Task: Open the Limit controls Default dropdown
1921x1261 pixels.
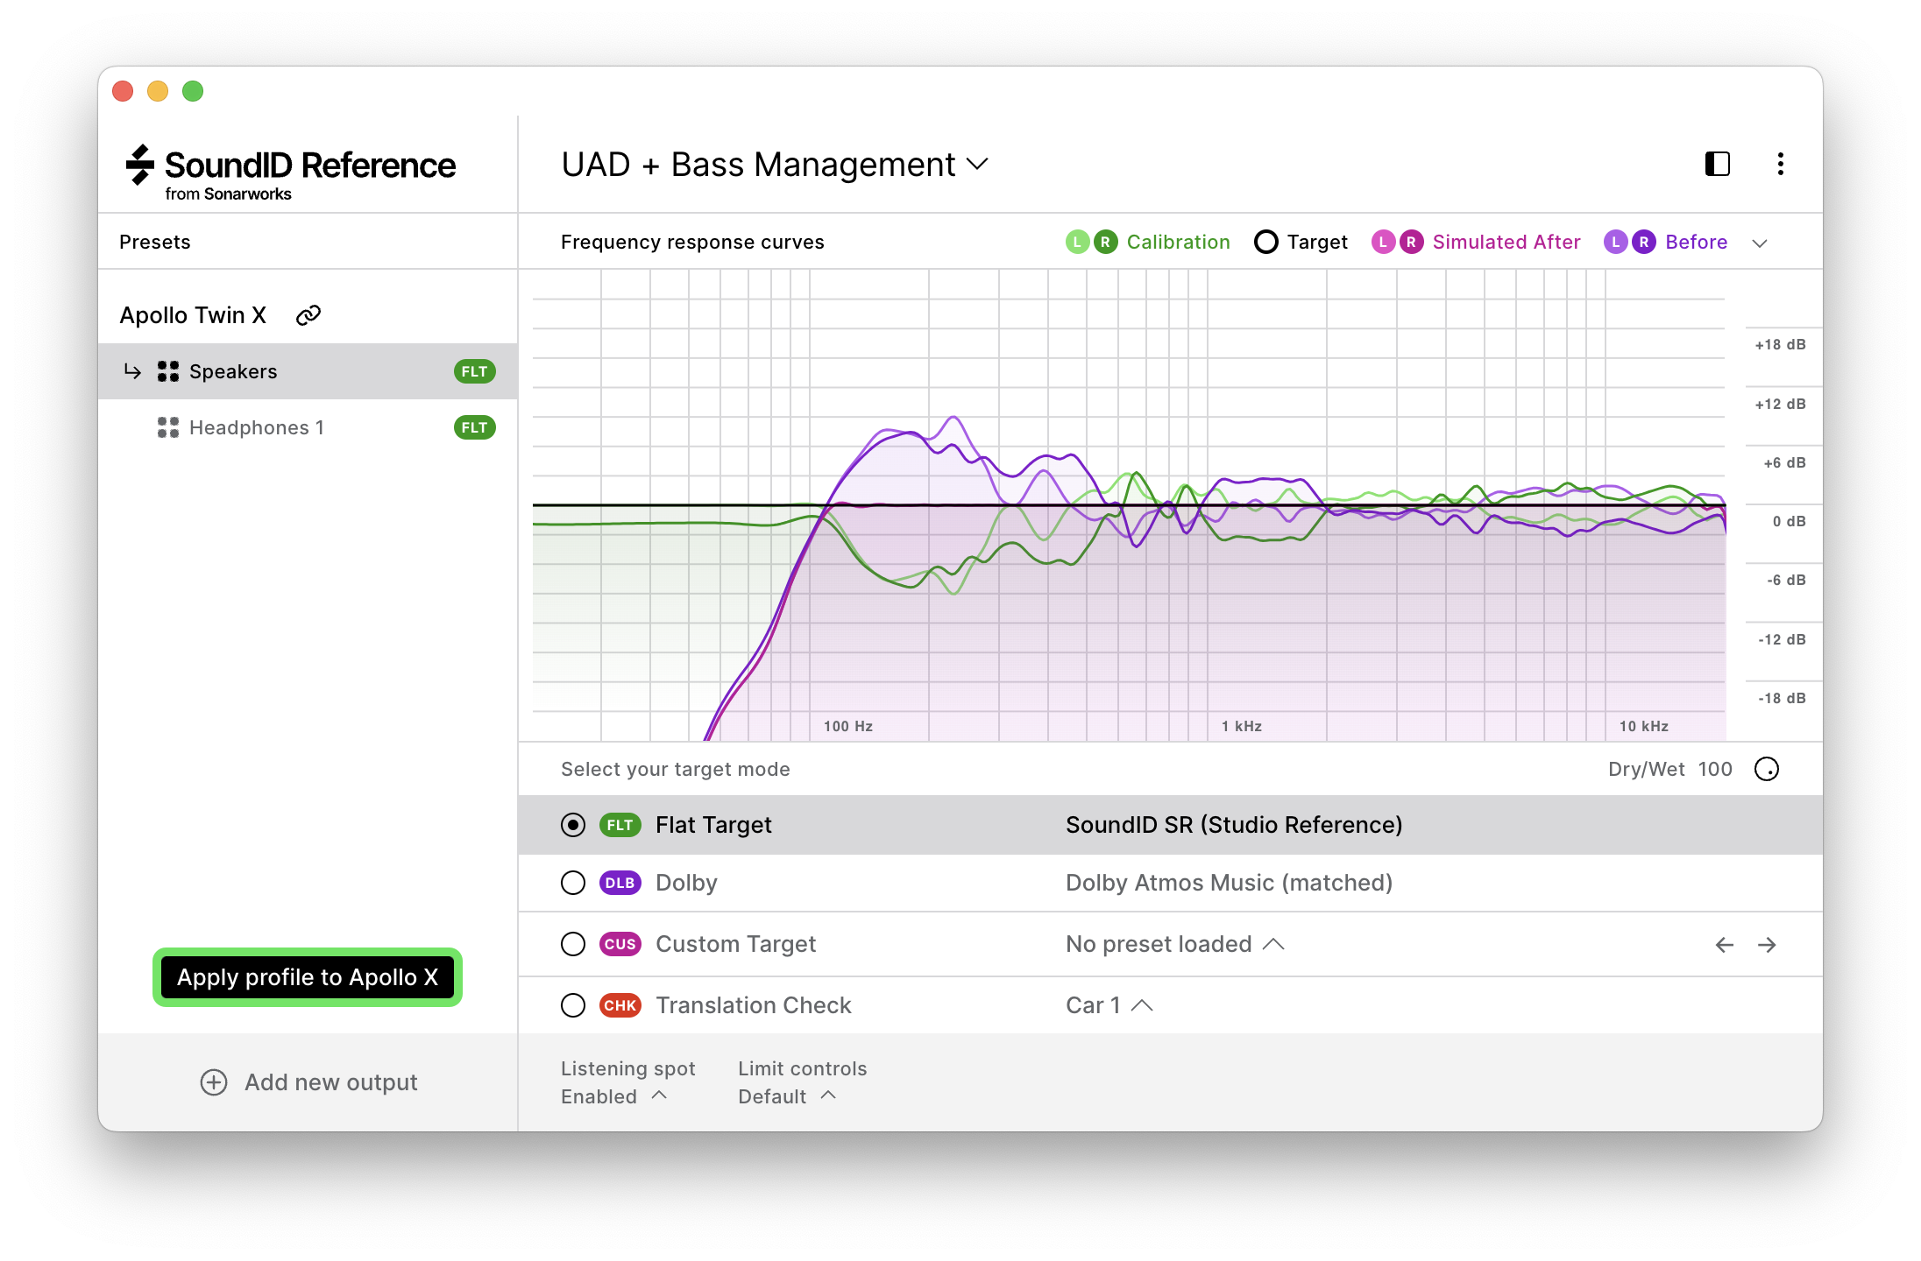Action: click(x=787, y=1096)
